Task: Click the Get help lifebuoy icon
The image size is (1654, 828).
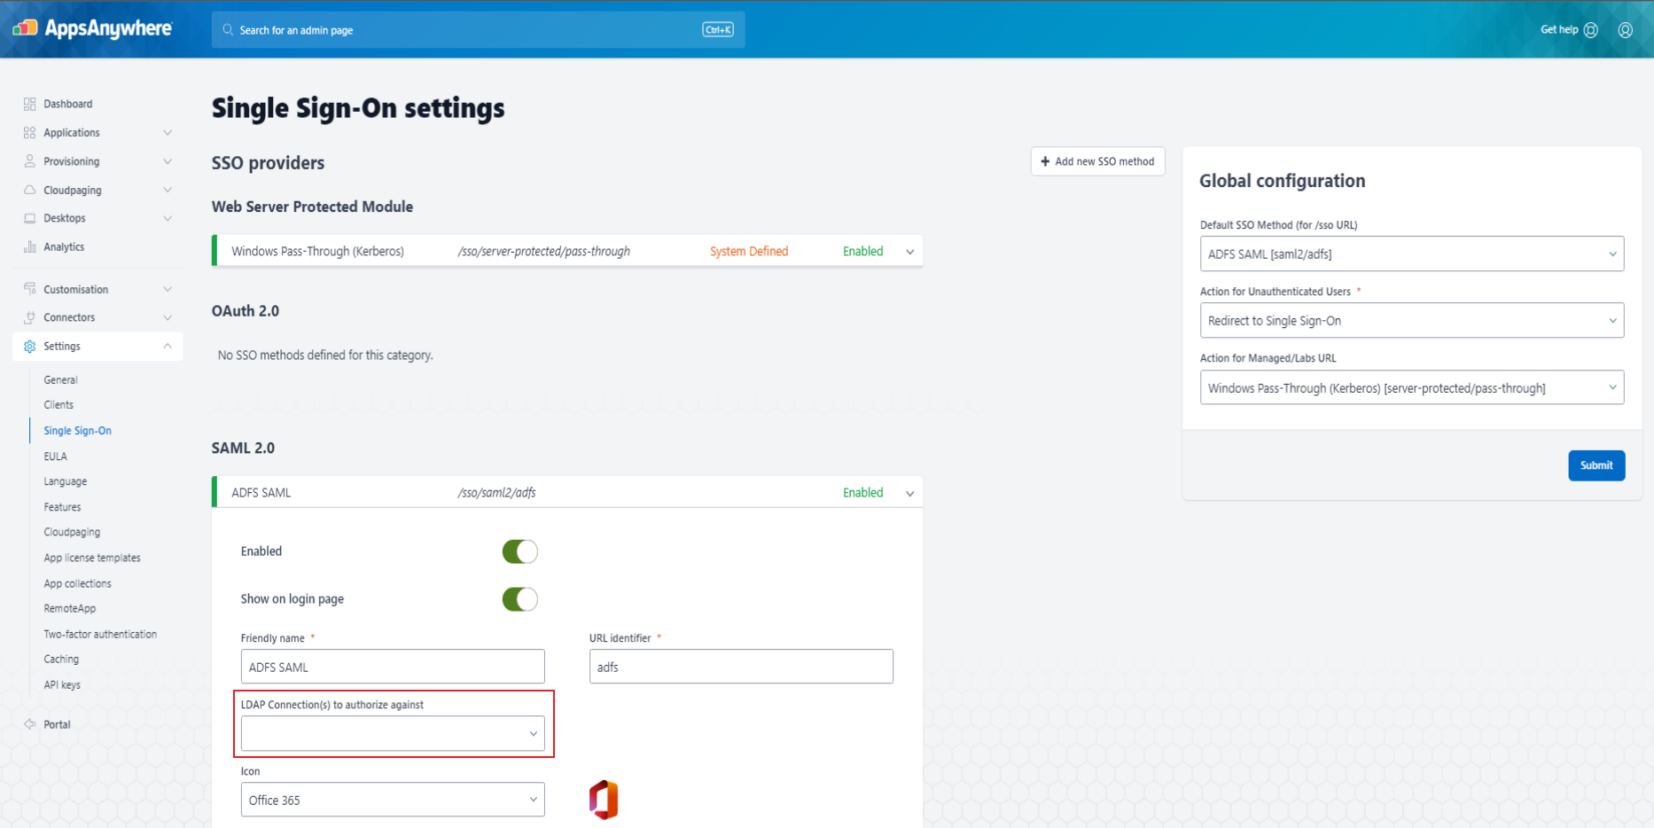Action: tap(1591, 30)
